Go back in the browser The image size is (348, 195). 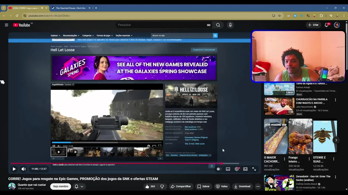[x=4, y=16]
